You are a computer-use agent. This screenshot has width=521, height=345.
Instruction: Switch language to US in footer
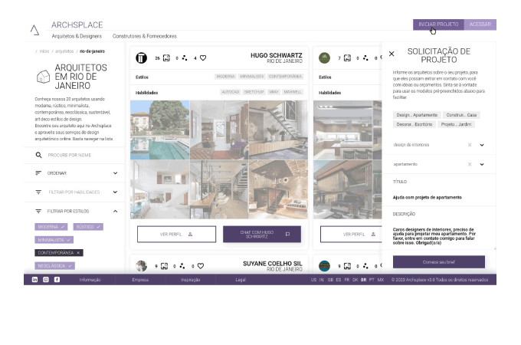coord(313,280)
